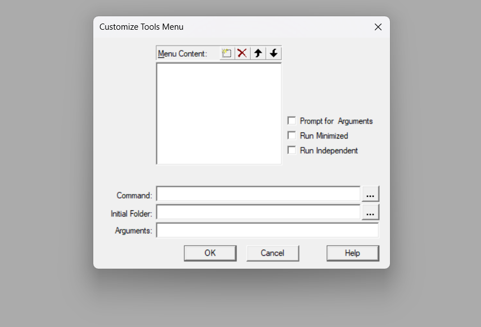481x327 pixels.
Task: Close the Customize Tools Menu dialog
Action: point(378,27)
